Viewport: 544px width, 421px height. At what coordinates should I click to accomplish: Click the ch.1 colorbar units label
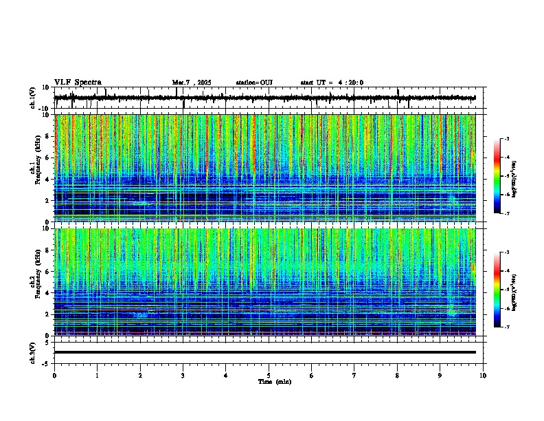(x=514, y=180)
